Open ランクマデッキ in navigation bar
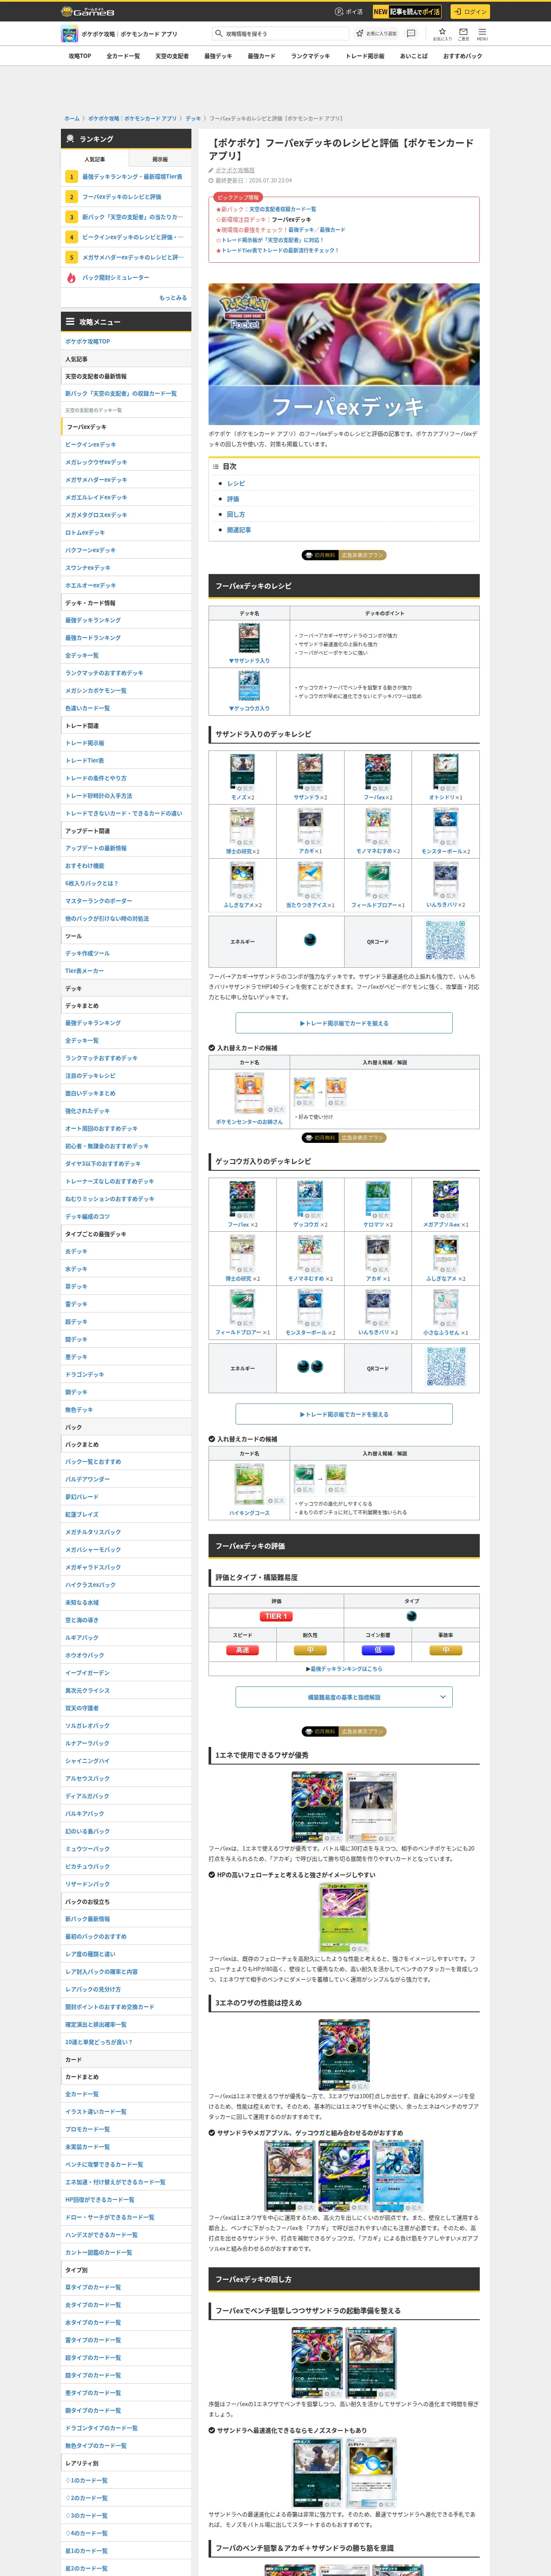Viewport: 551px width, 2576px height. pos(310,56)
